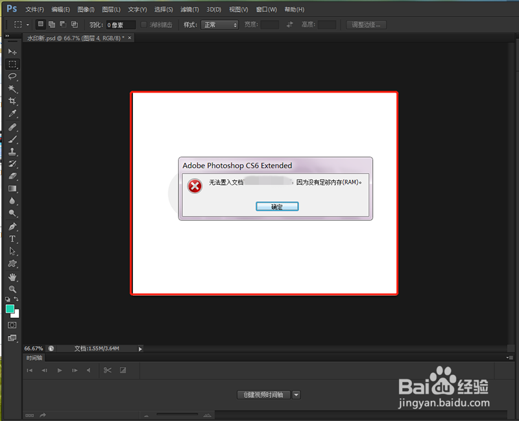Select the Custom Shape tool
Image resolution: width=519 pixels, height=421 pixels.
12,264
